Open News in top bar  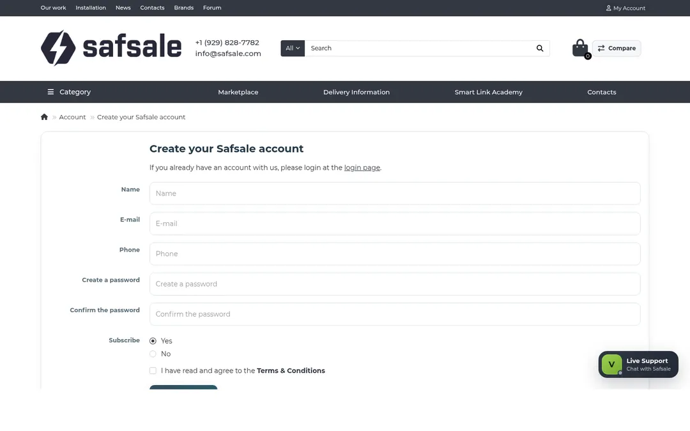point(123,8)
